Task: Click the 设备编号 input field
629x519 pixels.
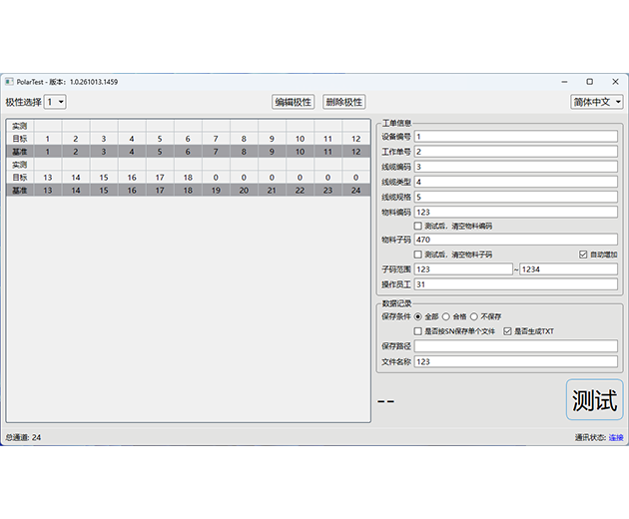Action: 516,137
